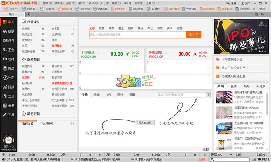Open help question mark in 我的功能 panel
Screen dimensions: 271x162
72,123
